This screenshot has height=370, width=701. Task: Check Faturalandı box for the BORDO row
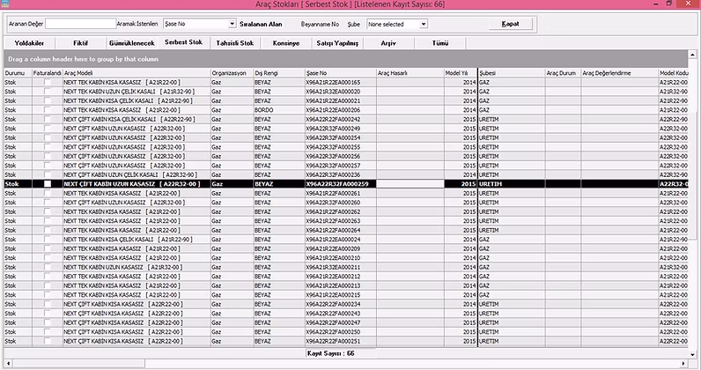[x=47, y=109]
